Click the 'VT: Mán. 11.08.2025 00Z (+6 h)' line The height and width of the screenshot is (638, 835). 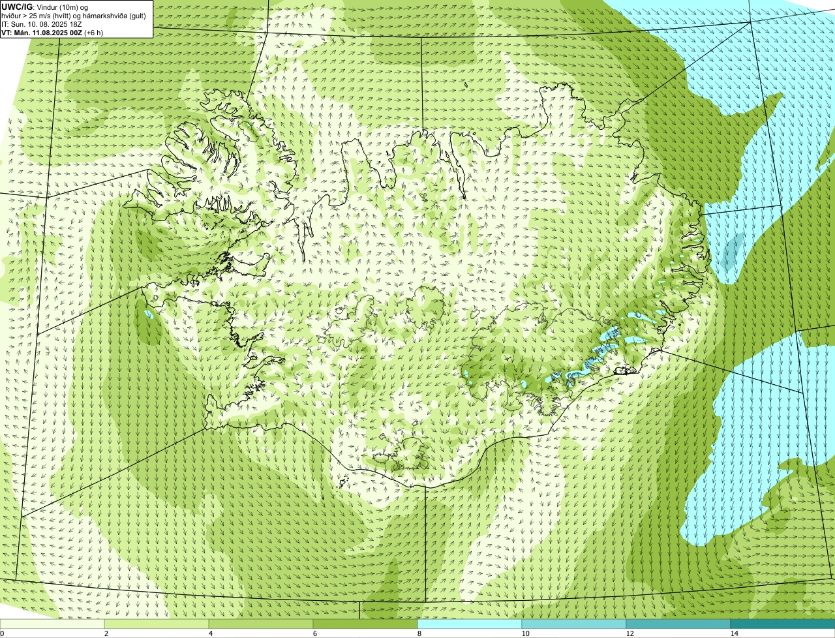52,33
